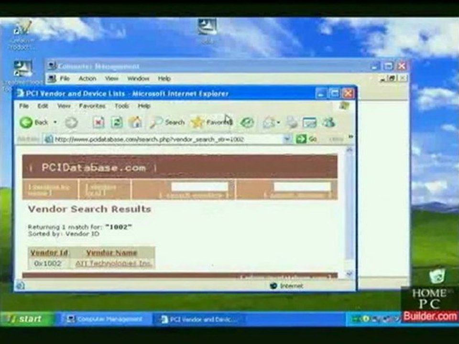
Task: Expand the Links toolbar chevron
Action: [x=350, y=137]
